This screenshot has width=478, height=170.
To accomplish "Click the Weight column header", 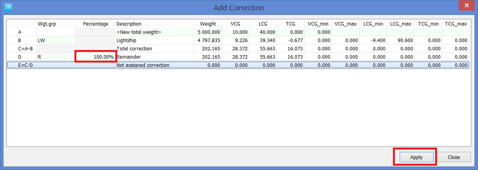I will coord(208,24).
